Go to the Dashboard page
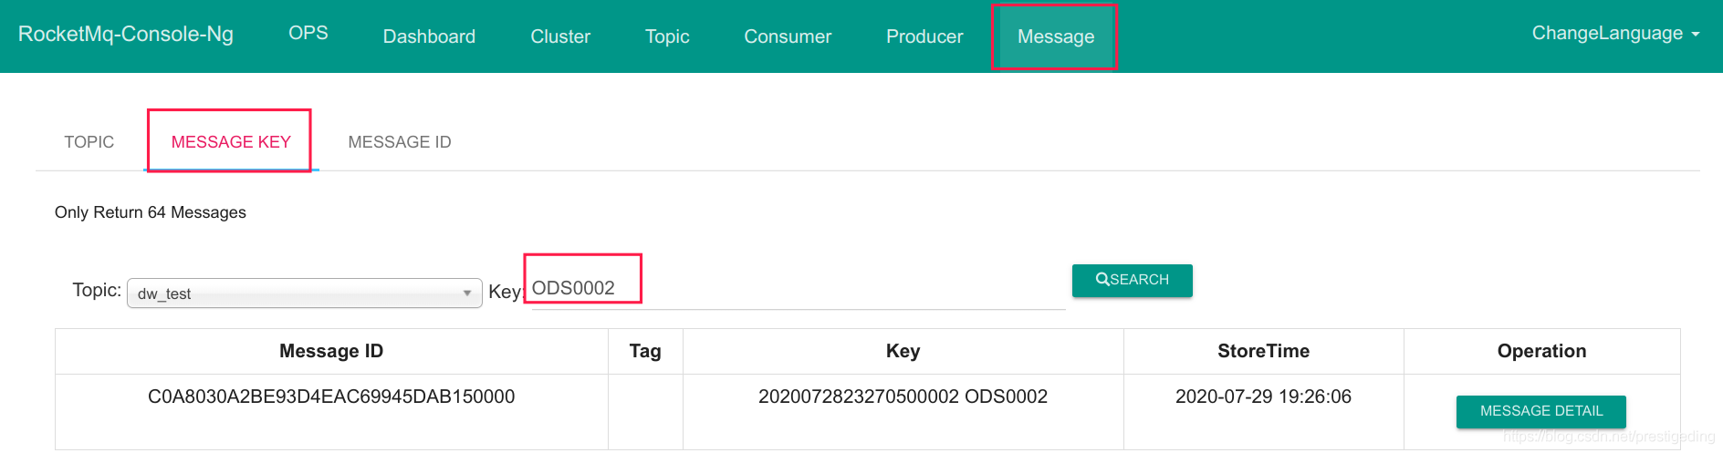Image resolution: width=1723 pixels, height=453 pixels. click(x=429, y=36)
